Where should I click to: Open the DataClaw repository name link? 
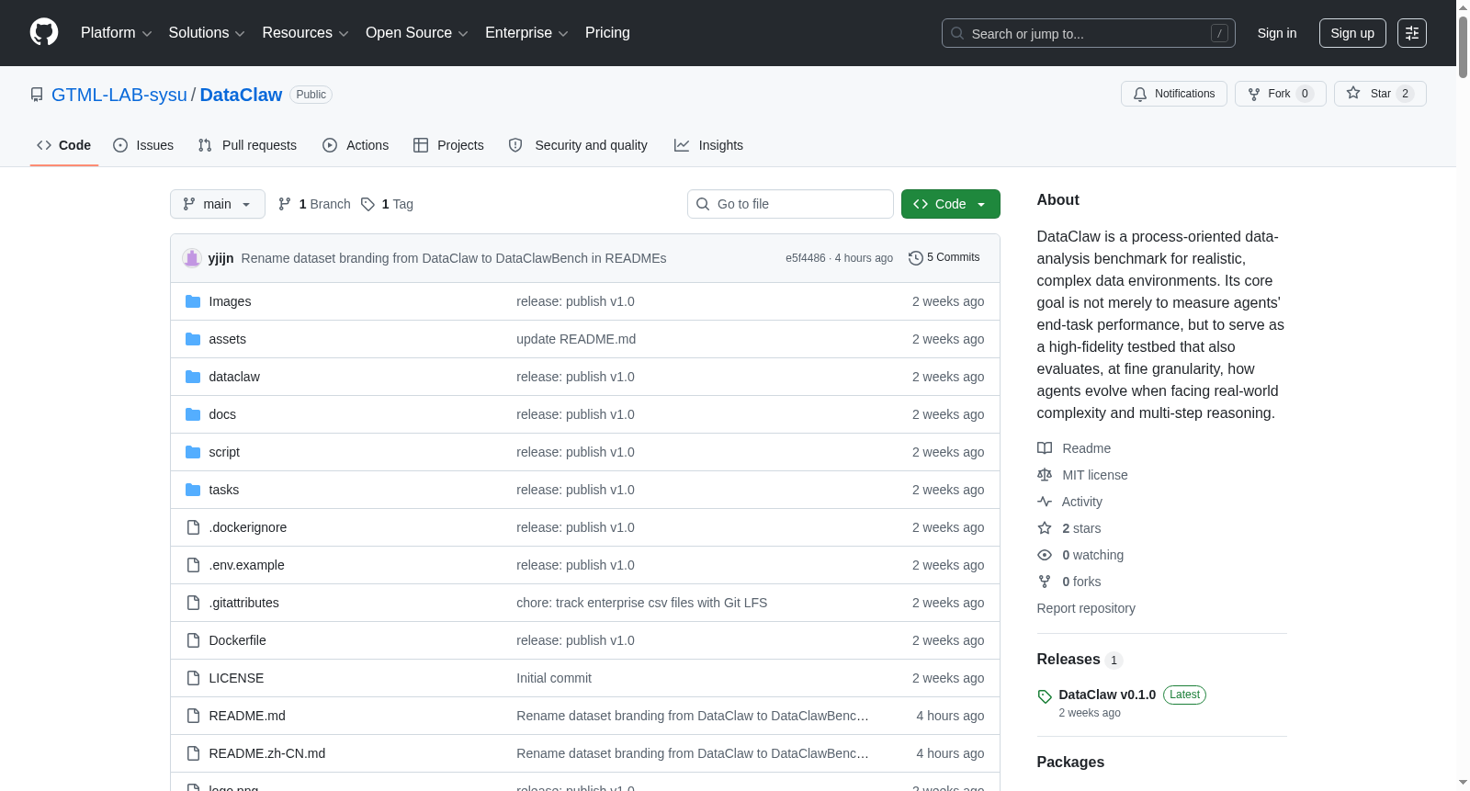tap(241, 95)
